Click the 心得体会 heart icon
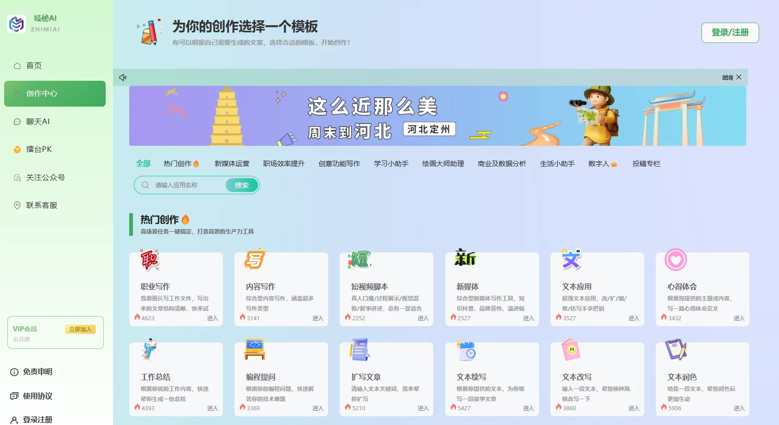The width and height of the screenshot is (779, 425). tap(676, 260)
